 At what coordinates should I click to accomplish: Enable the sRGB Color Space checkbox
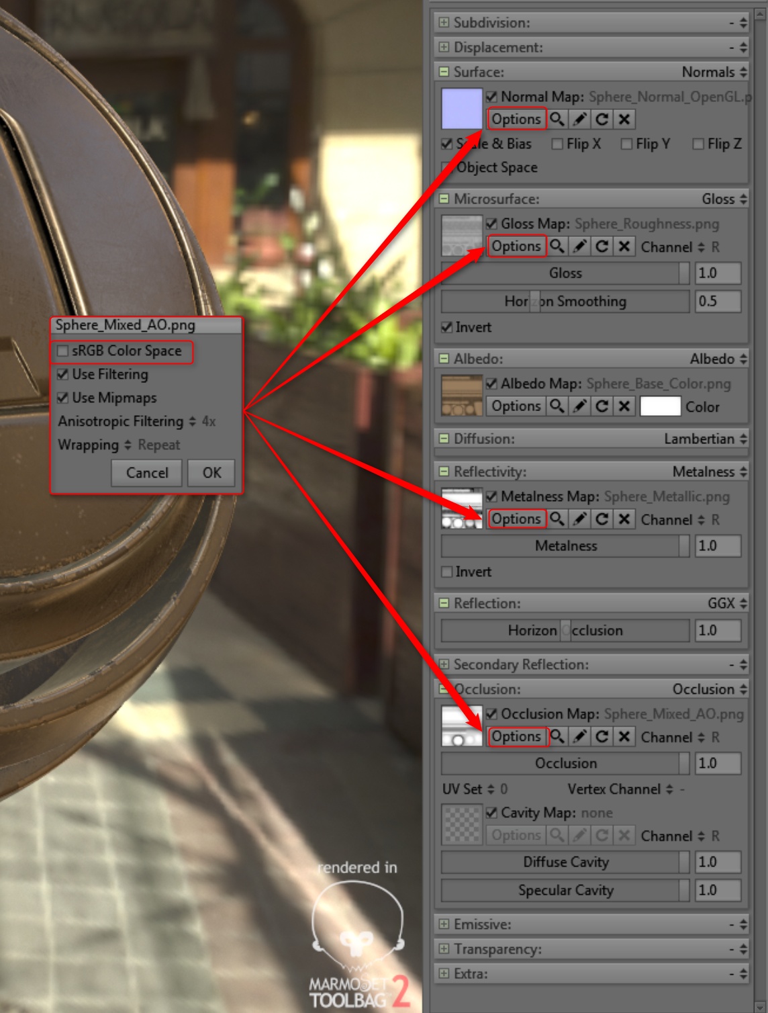tap(63, 351)
